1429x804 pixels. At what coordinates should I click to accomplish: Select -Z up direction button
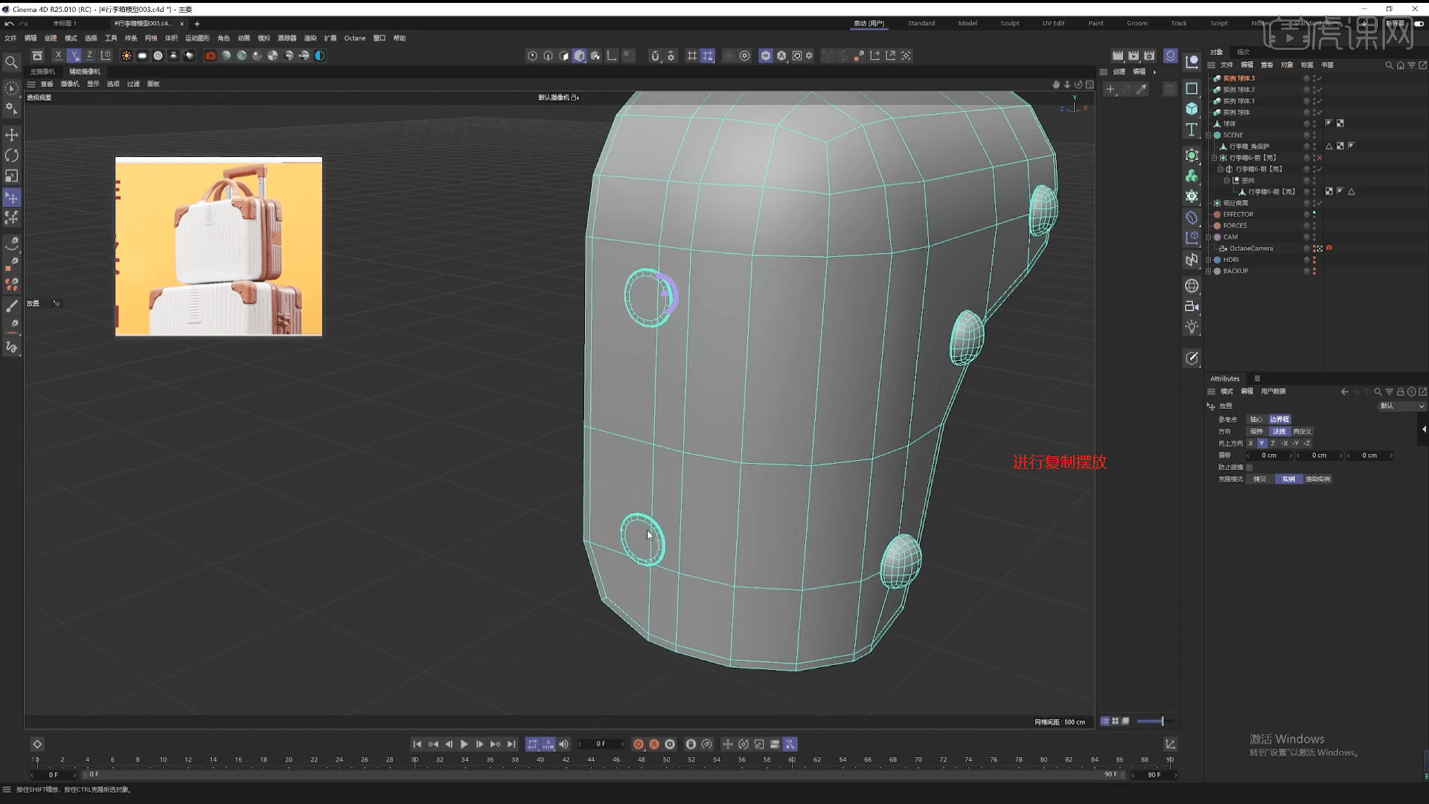click(1307, 444)
